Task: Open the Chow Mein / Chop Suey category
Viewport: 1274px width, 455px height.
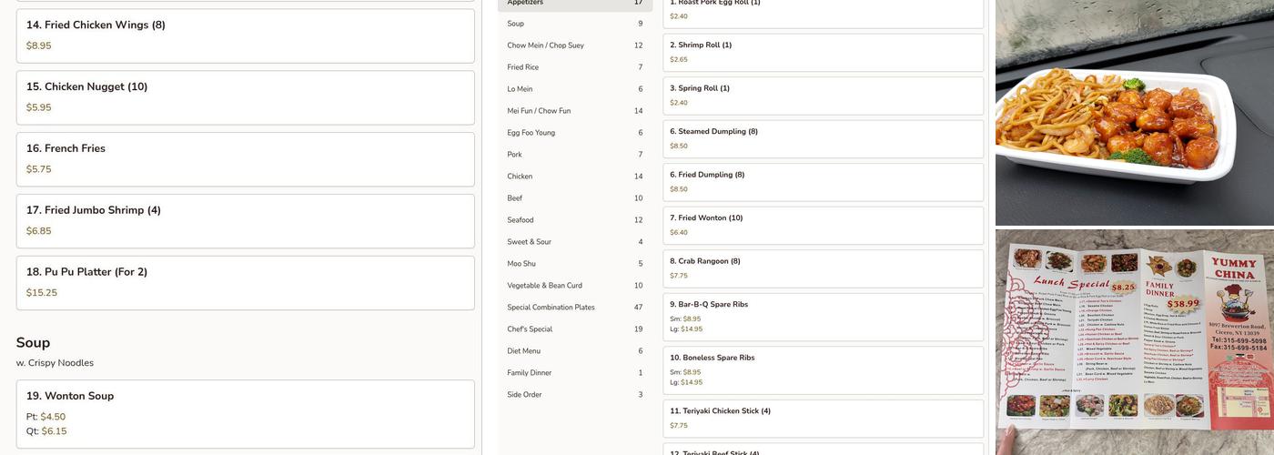Action: pyautogui.click(x=574, y=45)
